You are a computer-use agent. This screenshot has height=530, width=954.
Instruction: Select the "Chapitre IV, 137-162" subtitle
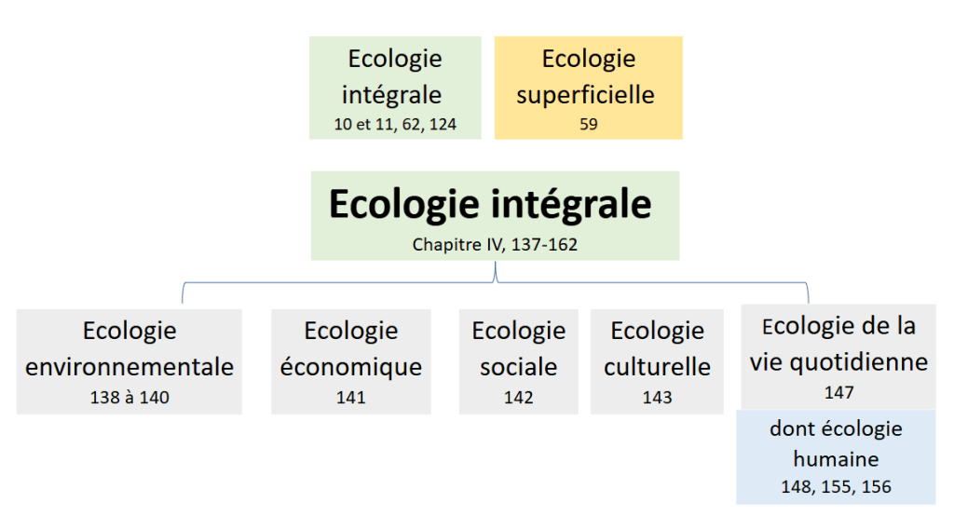pos(495,245)
